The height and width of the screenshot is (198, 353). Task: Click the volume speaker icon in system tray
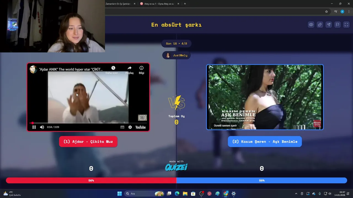coord(330,194)
